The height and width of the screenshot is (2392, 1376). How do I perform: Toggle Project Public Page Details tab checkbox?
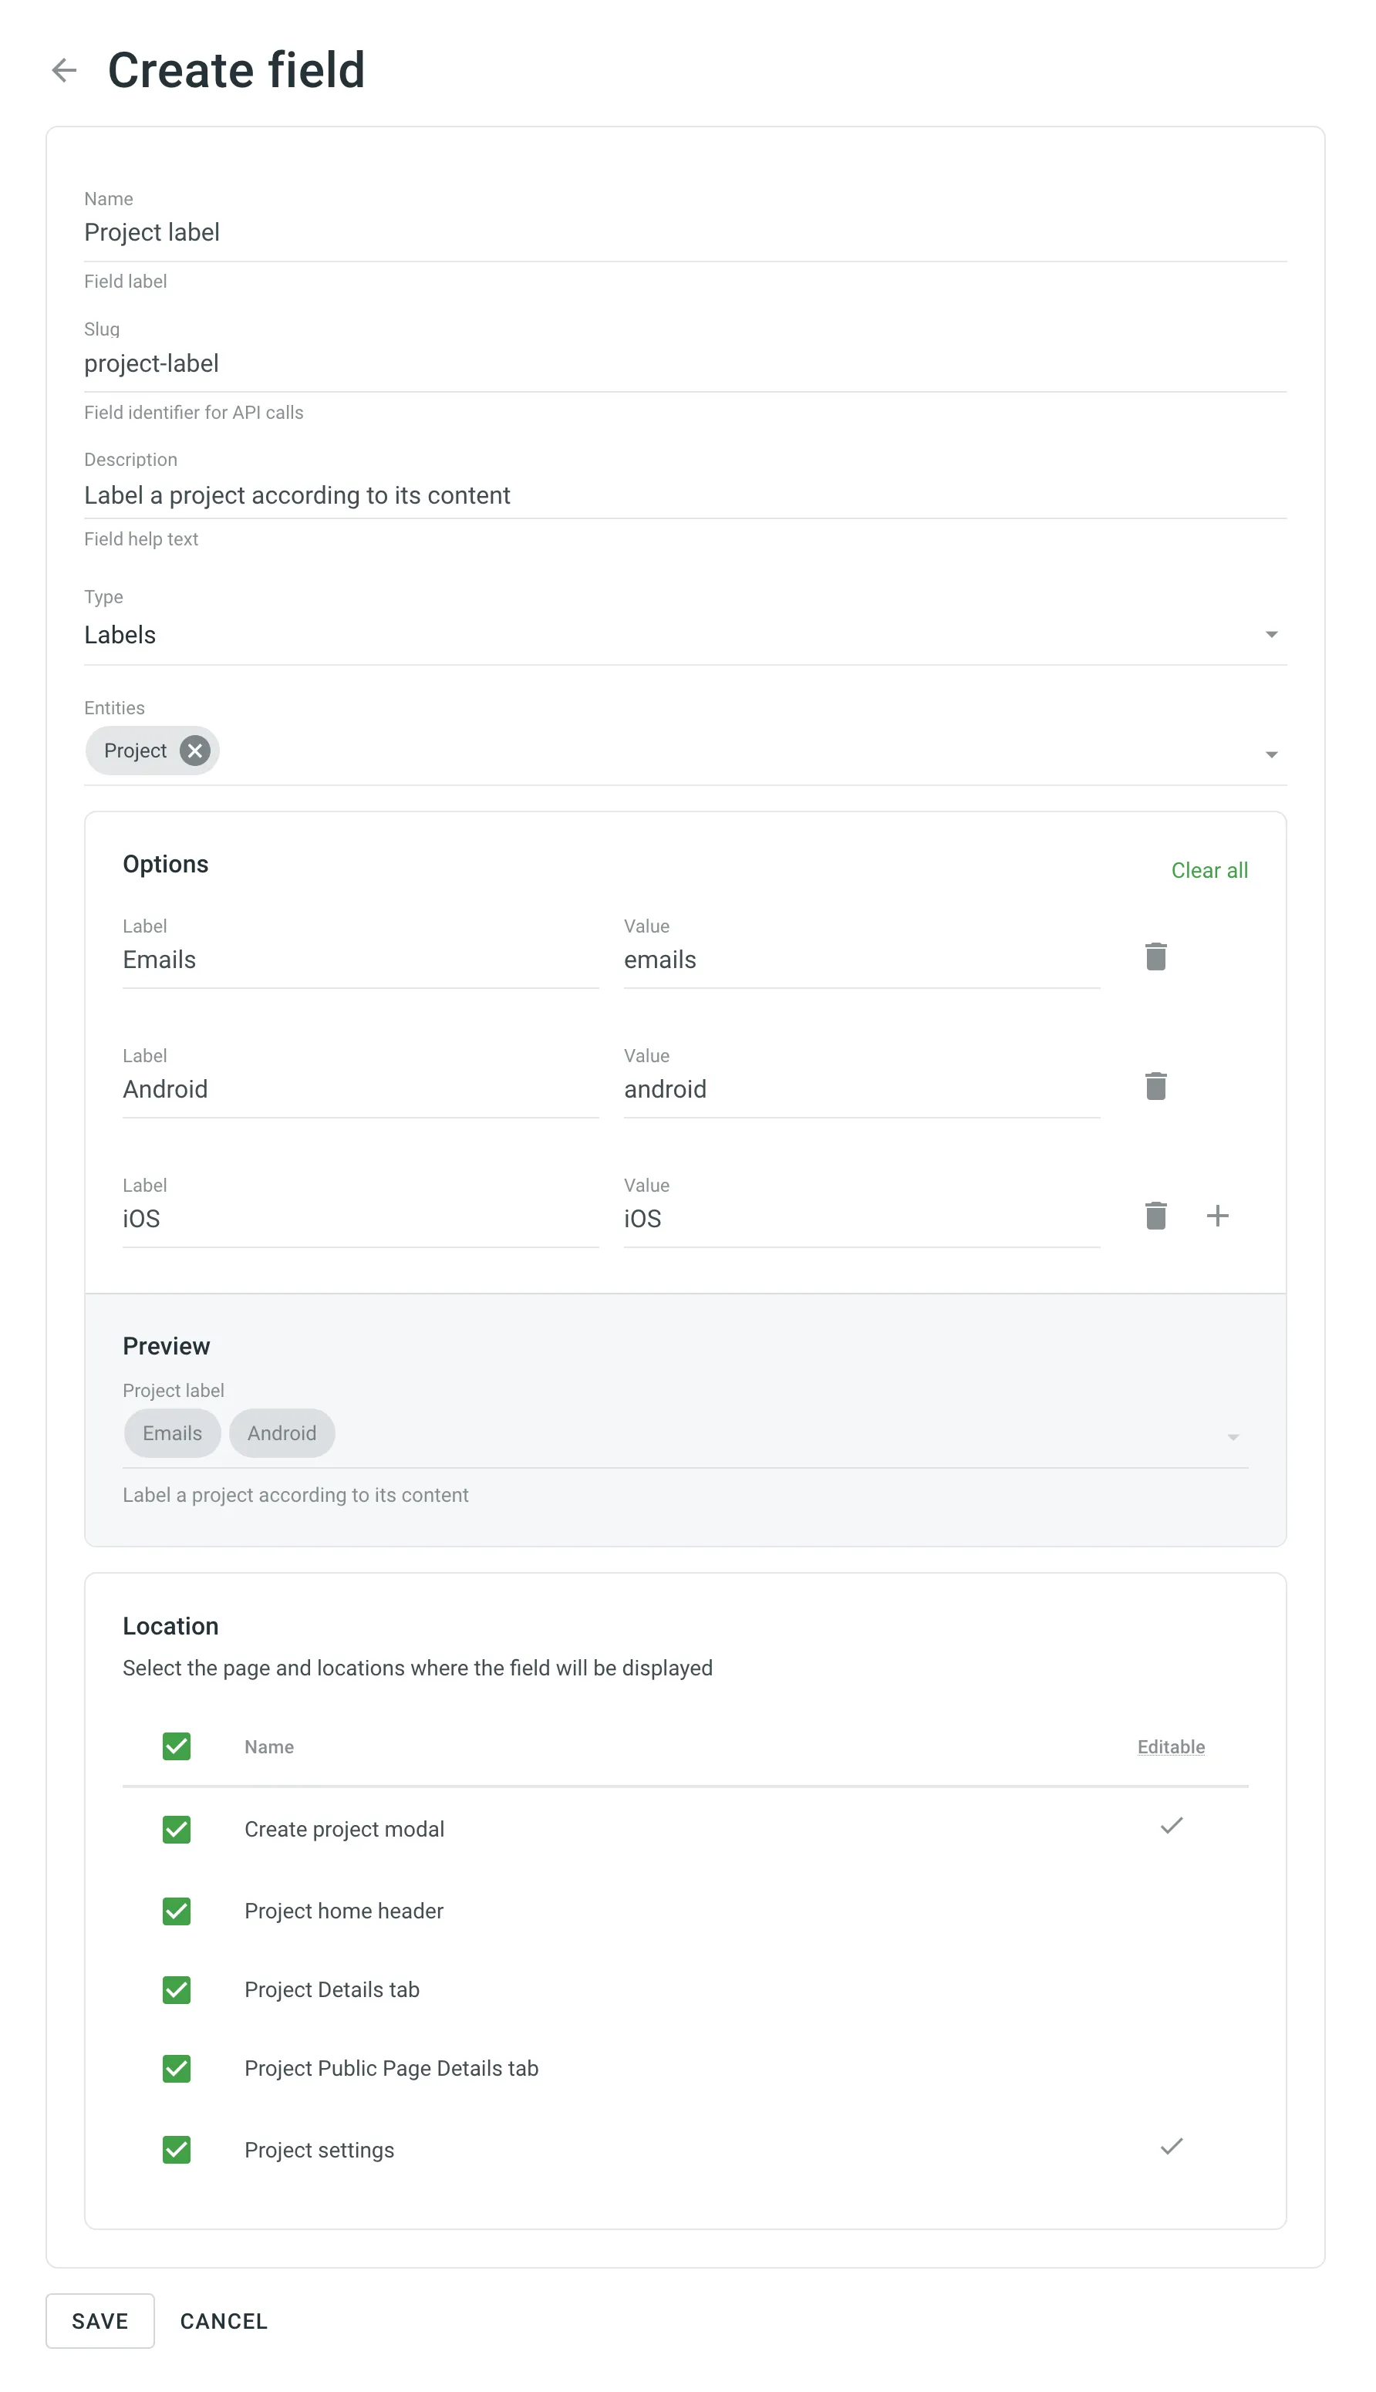177,2068
